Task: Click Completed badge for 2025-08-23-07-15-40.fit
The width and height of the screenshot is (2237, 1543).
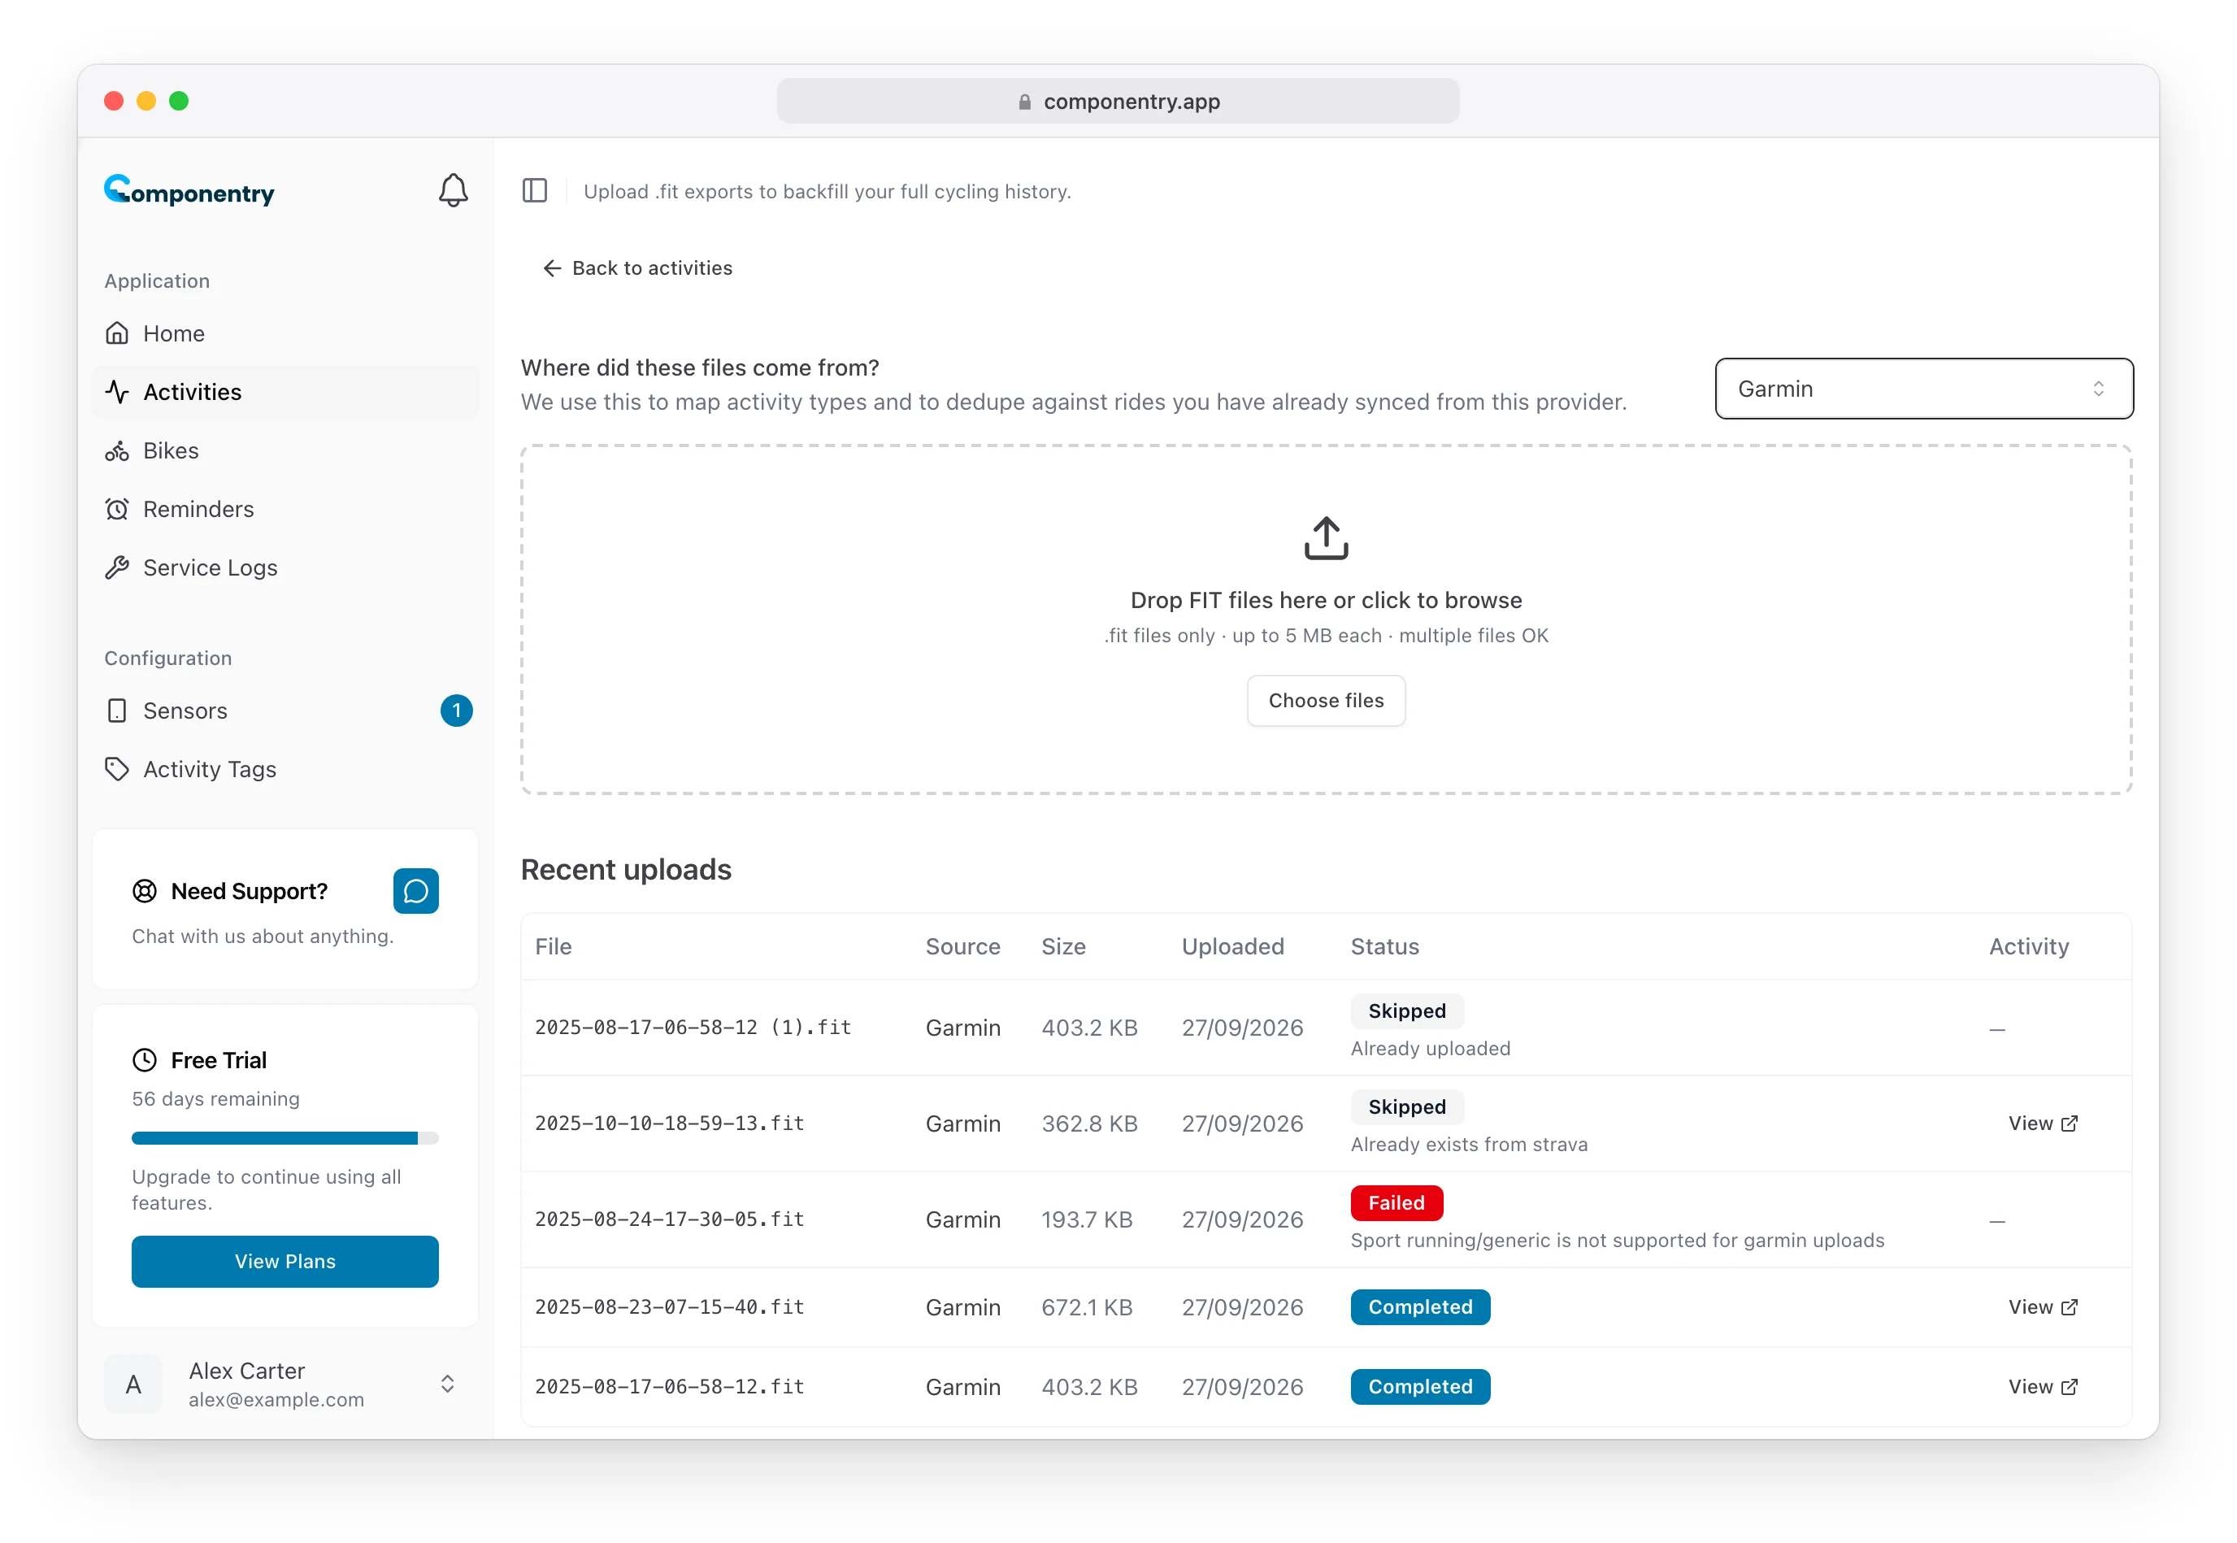Action: point(1420,1306)
